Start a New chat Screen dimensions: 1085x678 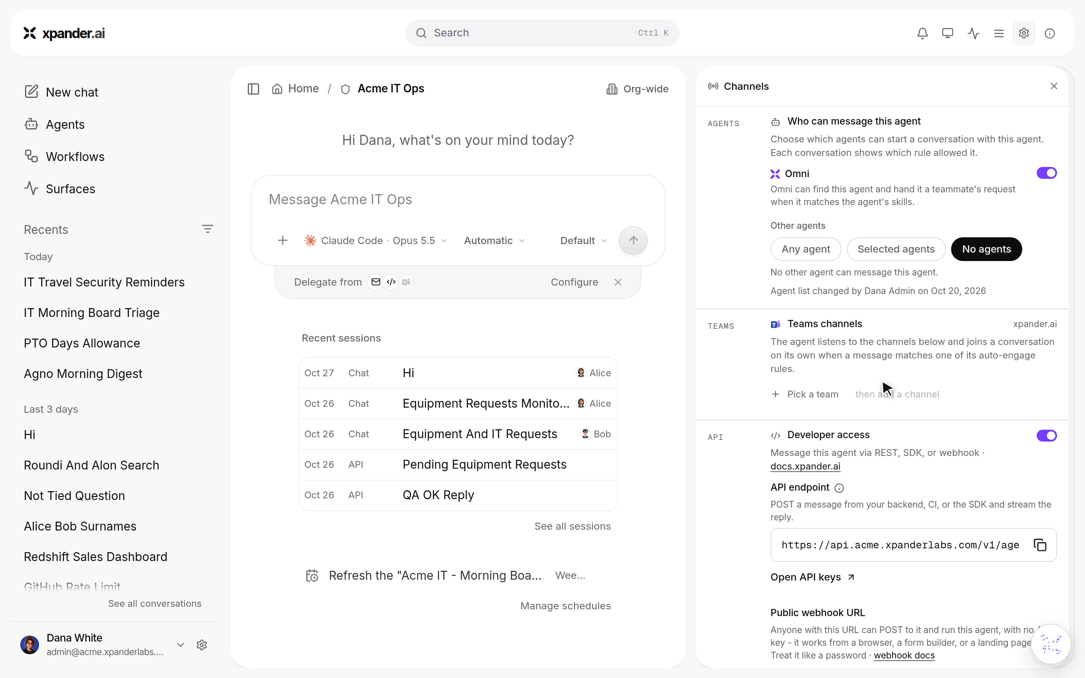pos(61,92)
